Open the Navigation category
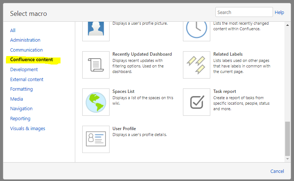This screenshot has width=294, height=181. click(21, 108)
